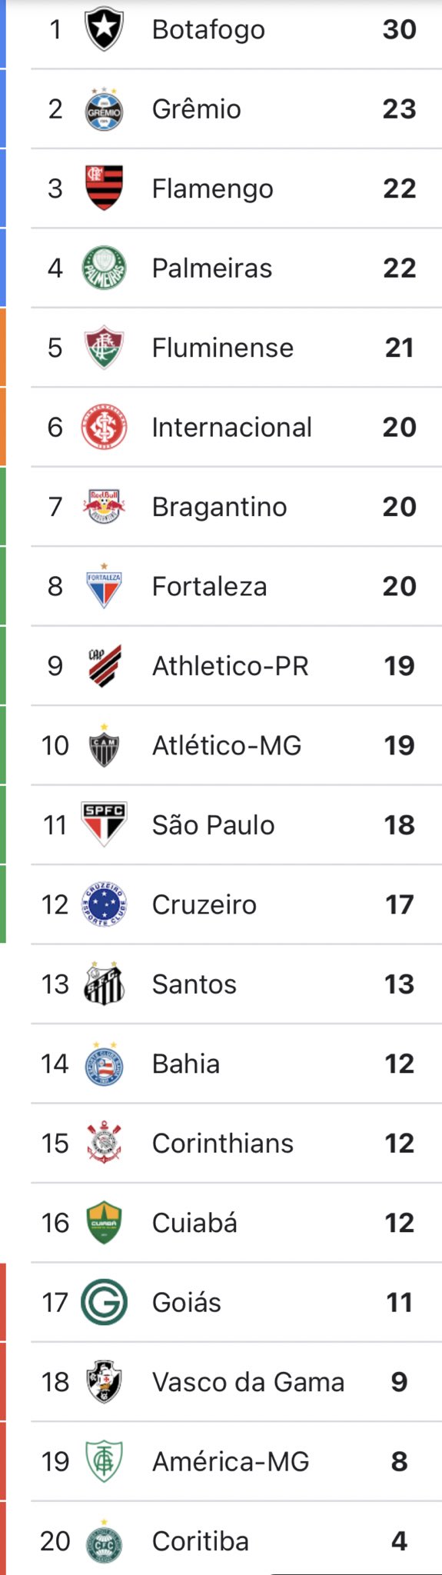
Task: Click Coritiba's 4 points value
Action: coord(399,1540)
